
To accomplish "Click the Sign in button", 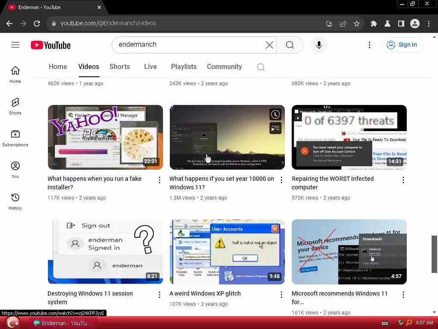I will (x=402, y=45).
